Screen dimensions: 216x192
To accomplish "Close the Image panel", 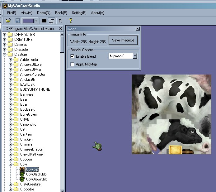I will tap(138, 29).
